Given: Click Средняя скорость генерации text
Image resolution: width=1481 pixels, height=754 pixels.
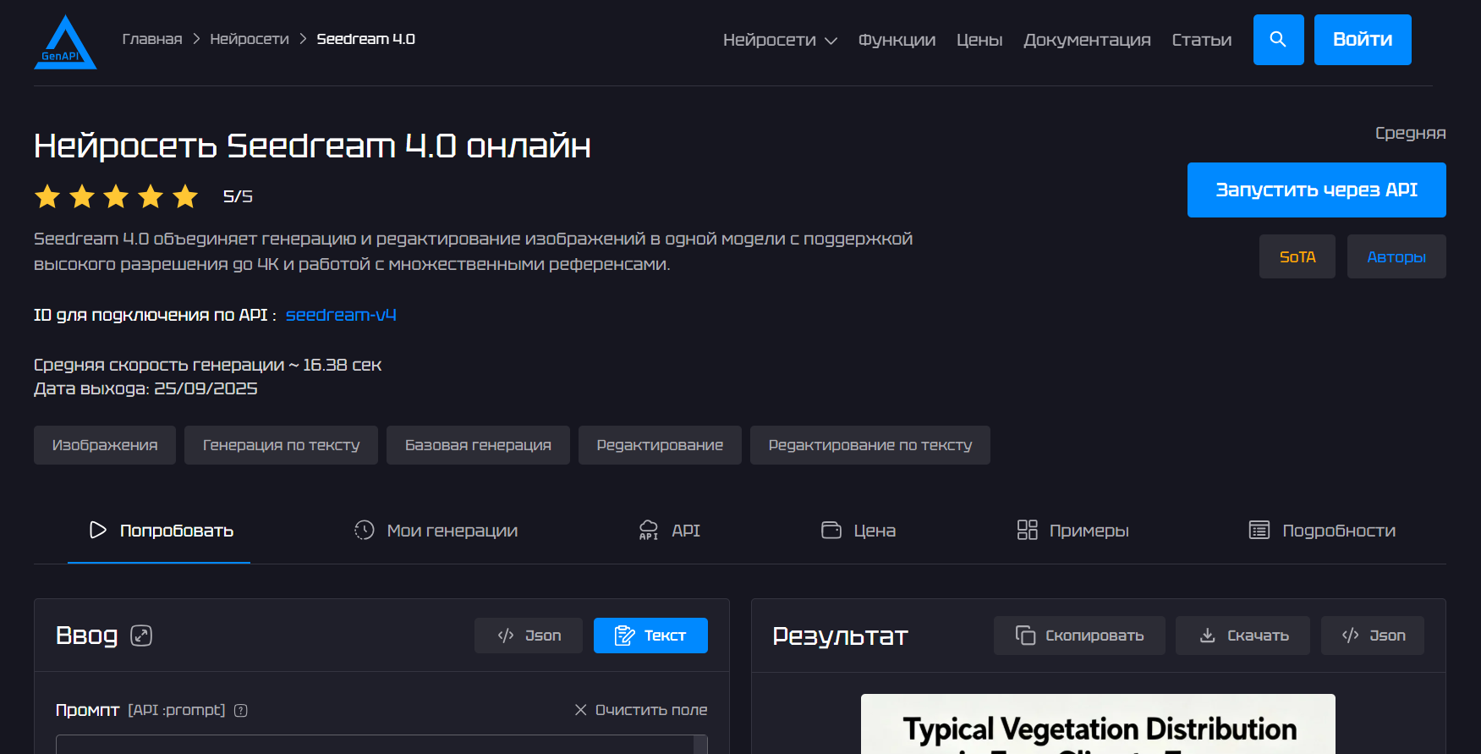Looking at the screenshot, I should tap(208, 365).
